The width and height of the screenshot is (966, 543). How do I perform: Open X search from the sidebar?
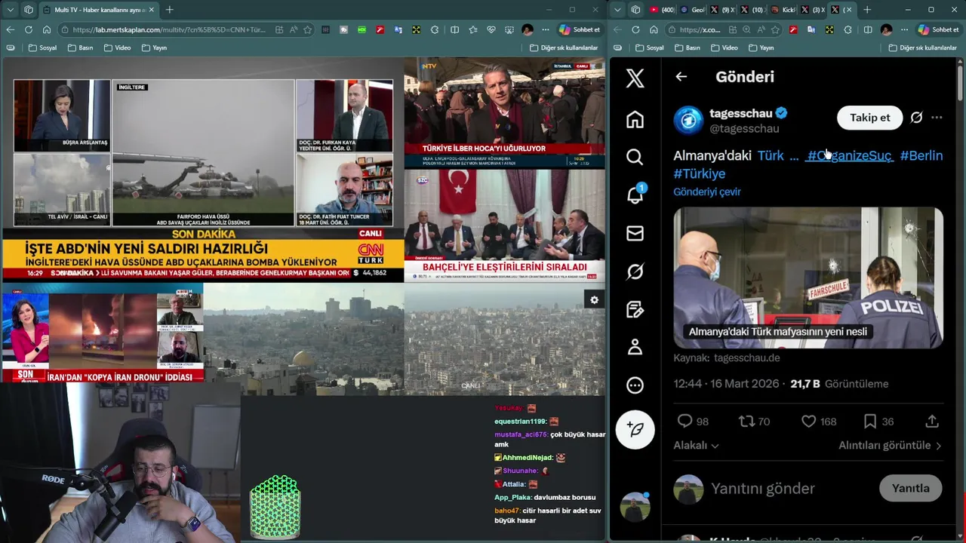(635, 157)
